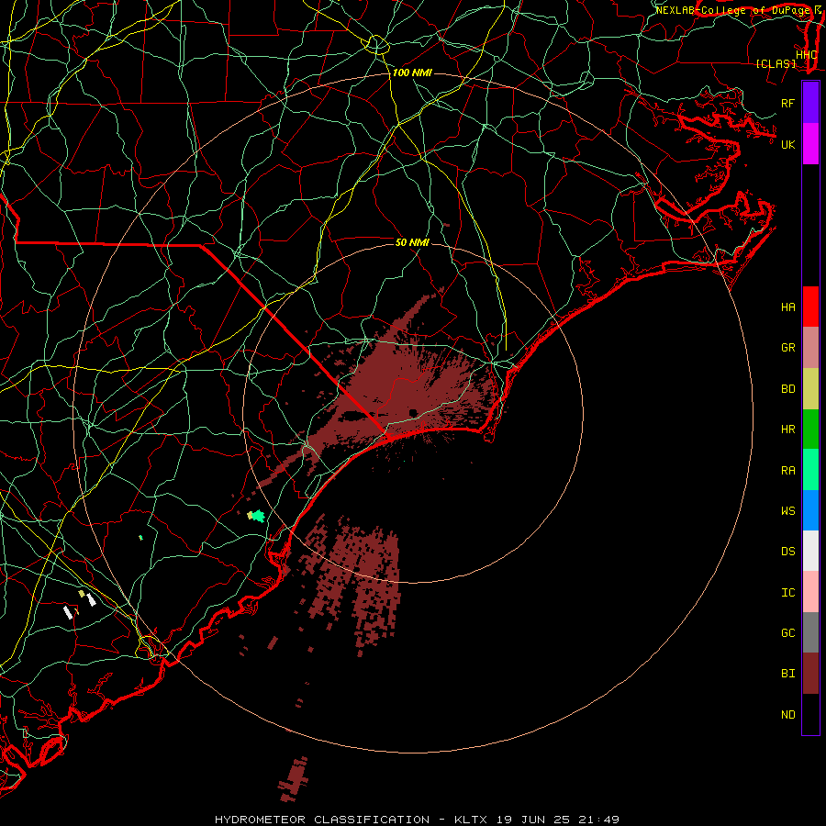Click the GC legend label
The image size is (826, 826).
click(x=788, y=633)
